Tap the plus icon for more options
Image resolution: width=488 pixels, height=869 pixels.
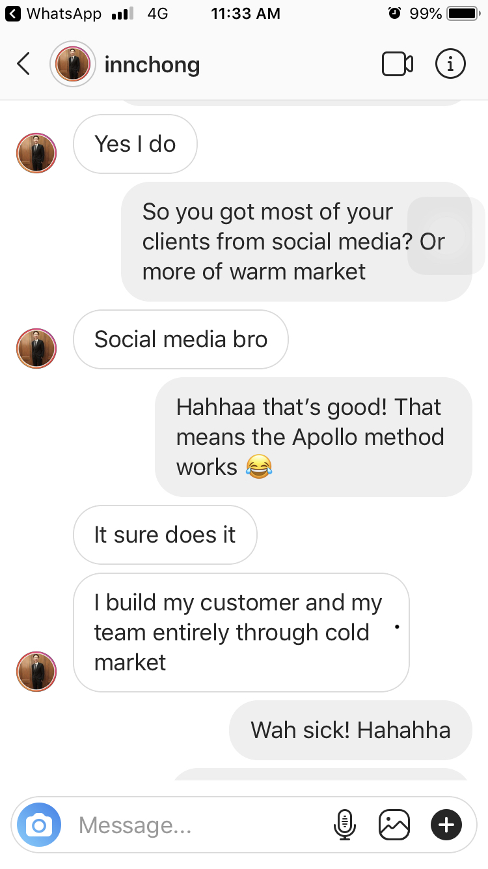(x=446, y=825)
